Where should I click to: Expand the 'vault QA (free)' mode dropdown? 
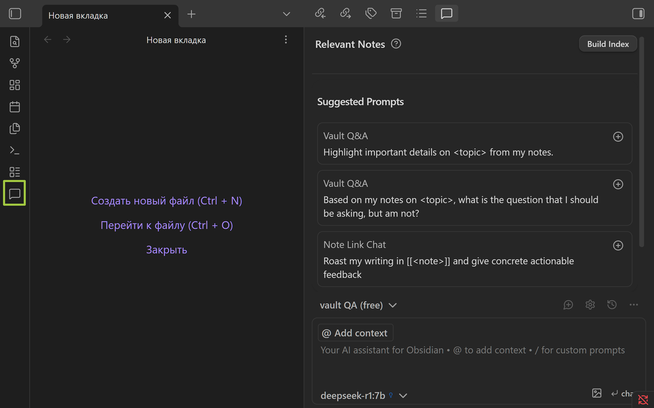click(358, 306)
